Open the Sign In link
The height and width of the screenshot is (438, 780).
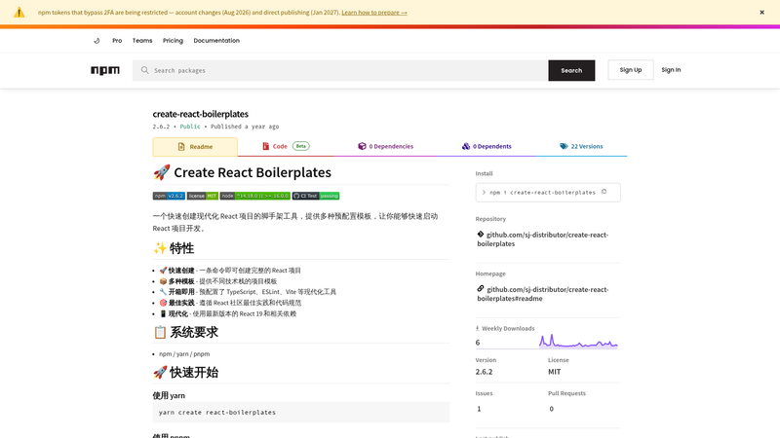671,70
